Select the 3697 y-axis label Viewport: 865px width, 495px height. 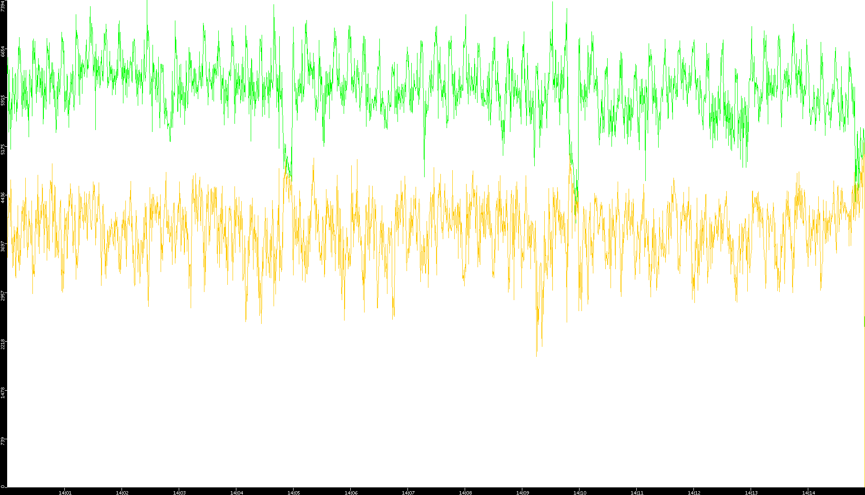click(x=3, y=246)
